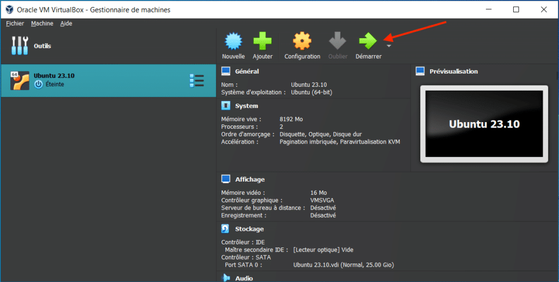Click the Contrôleur : IDE line
Screen dimensions: 559x282
(x=243, y=243)
